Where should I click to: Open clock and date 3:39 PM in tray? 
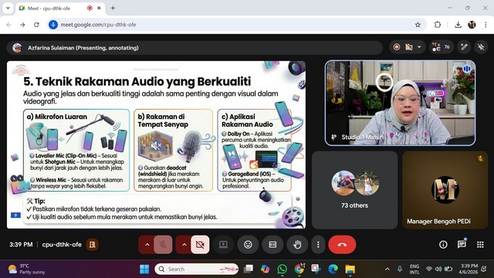point(469,269)
